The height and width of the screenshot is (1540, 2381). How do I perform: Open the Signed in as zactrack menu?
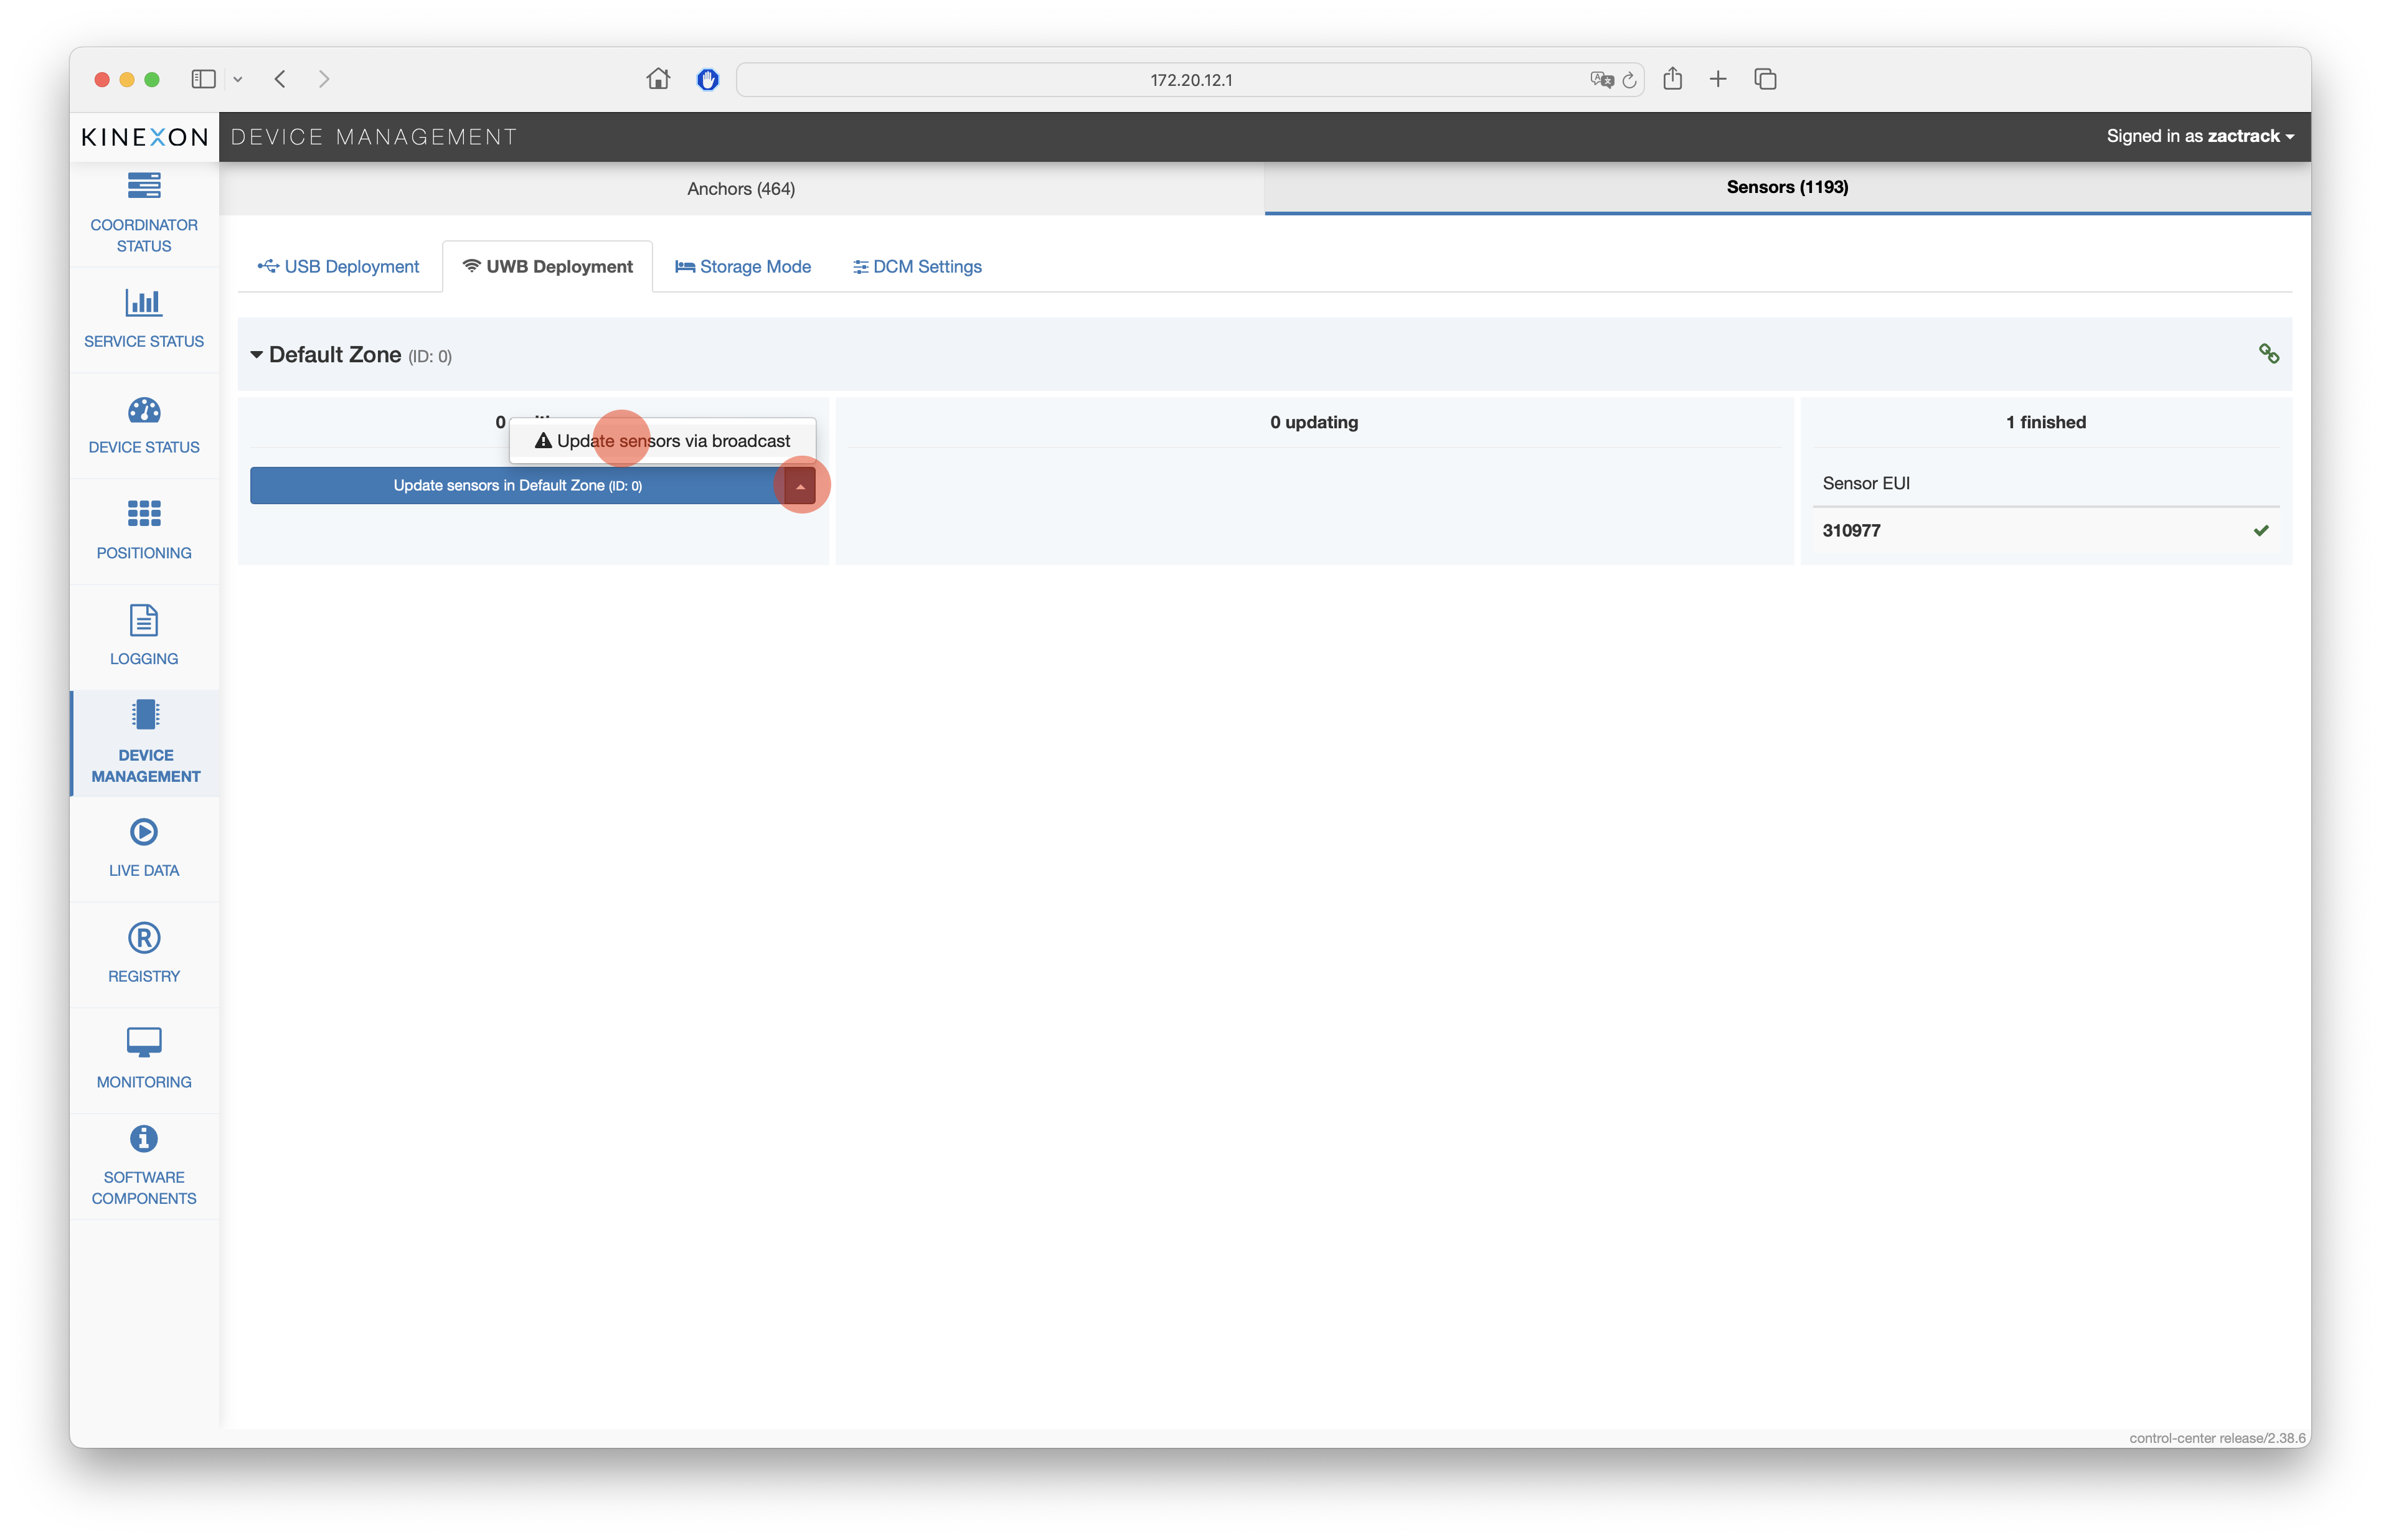(x=2199, y=136)
